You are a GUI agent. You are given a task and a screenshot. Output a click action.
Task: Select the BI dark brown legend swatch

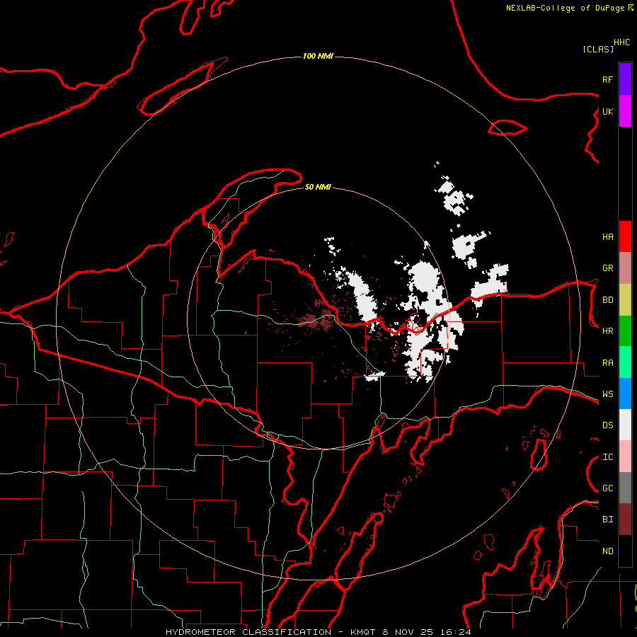625,520
